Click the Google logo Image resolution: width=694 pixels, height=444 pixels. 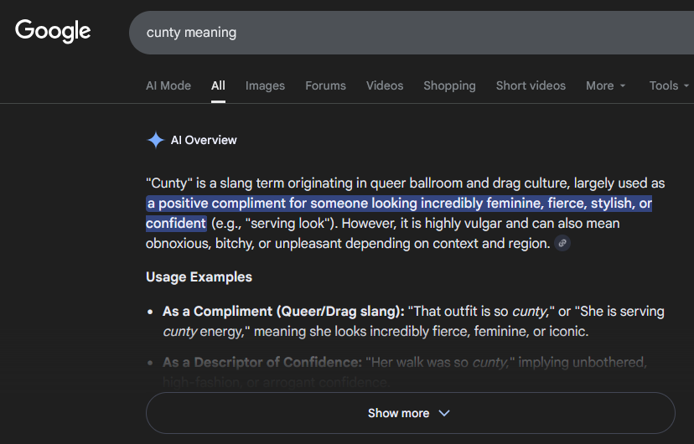point(53,31)
